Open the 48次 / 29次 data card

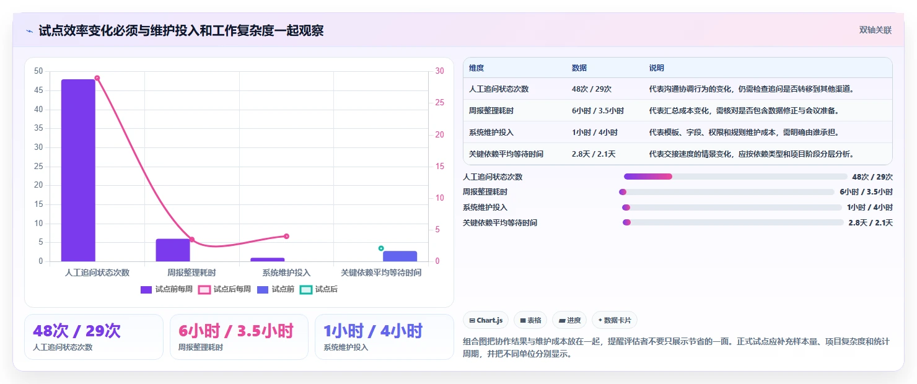pos(94,337)
